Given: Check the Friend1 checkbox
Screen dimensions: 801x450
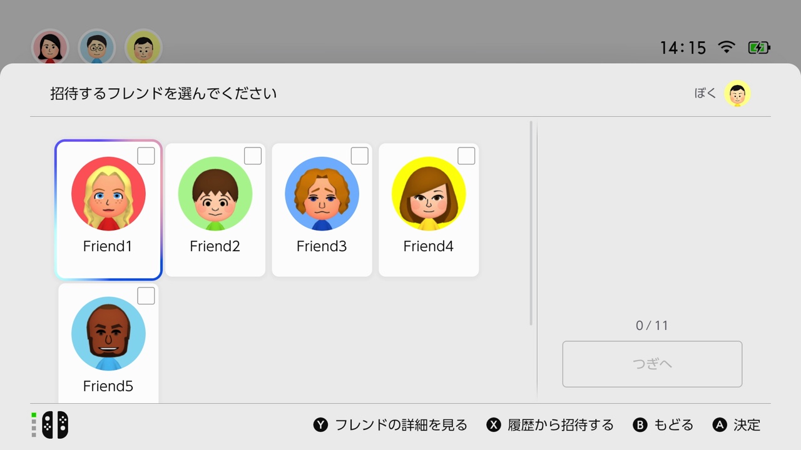Looking at the screenshot, I should pyautogui.click(x=146, y=156).
